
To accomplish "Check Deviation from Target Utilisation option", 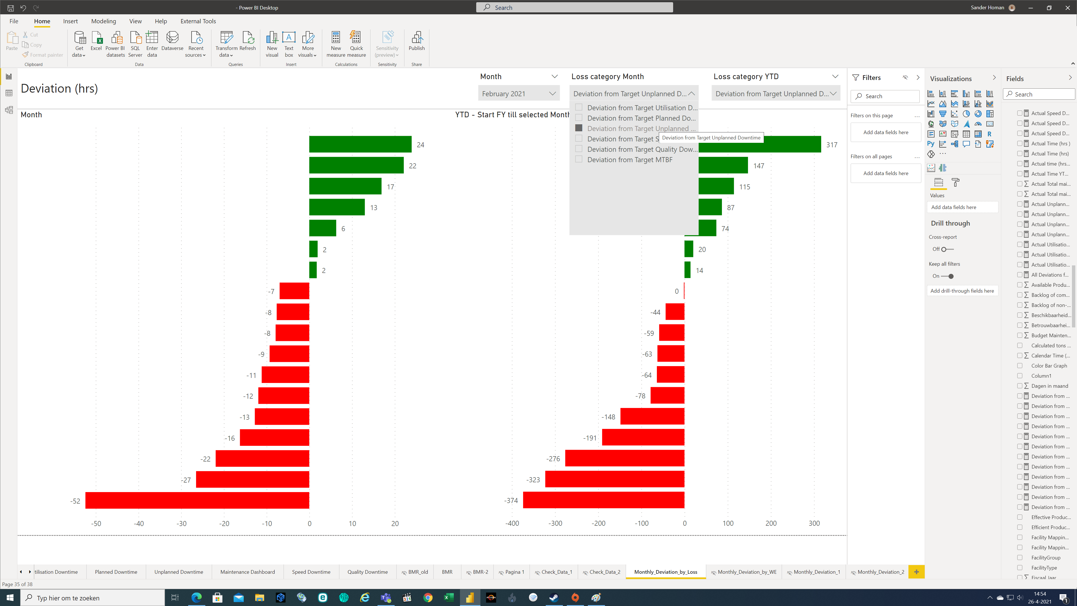I will [x=579, y=107].
